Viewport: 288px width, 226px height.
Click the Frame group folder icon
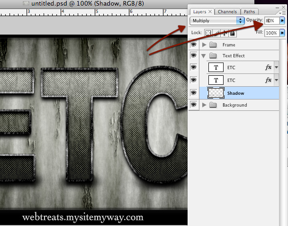pos(213,45)
